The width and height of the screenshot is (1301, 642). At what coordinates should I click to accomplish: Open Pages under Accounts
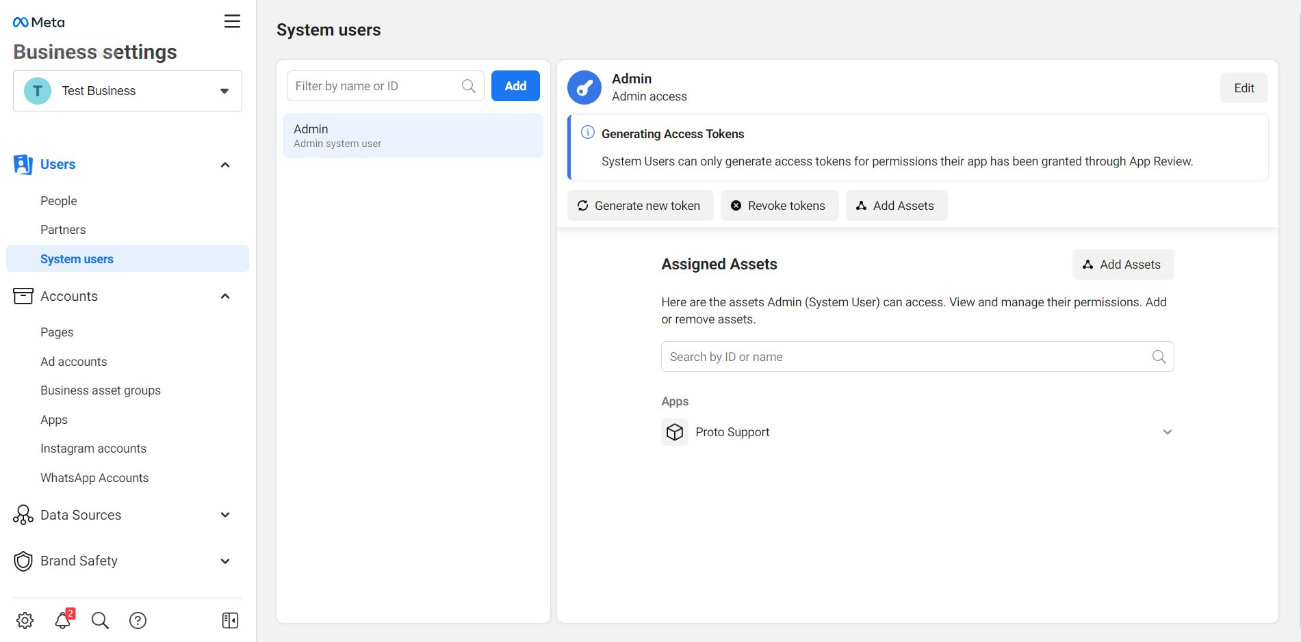pyautogui.click(x=57, y=332)
